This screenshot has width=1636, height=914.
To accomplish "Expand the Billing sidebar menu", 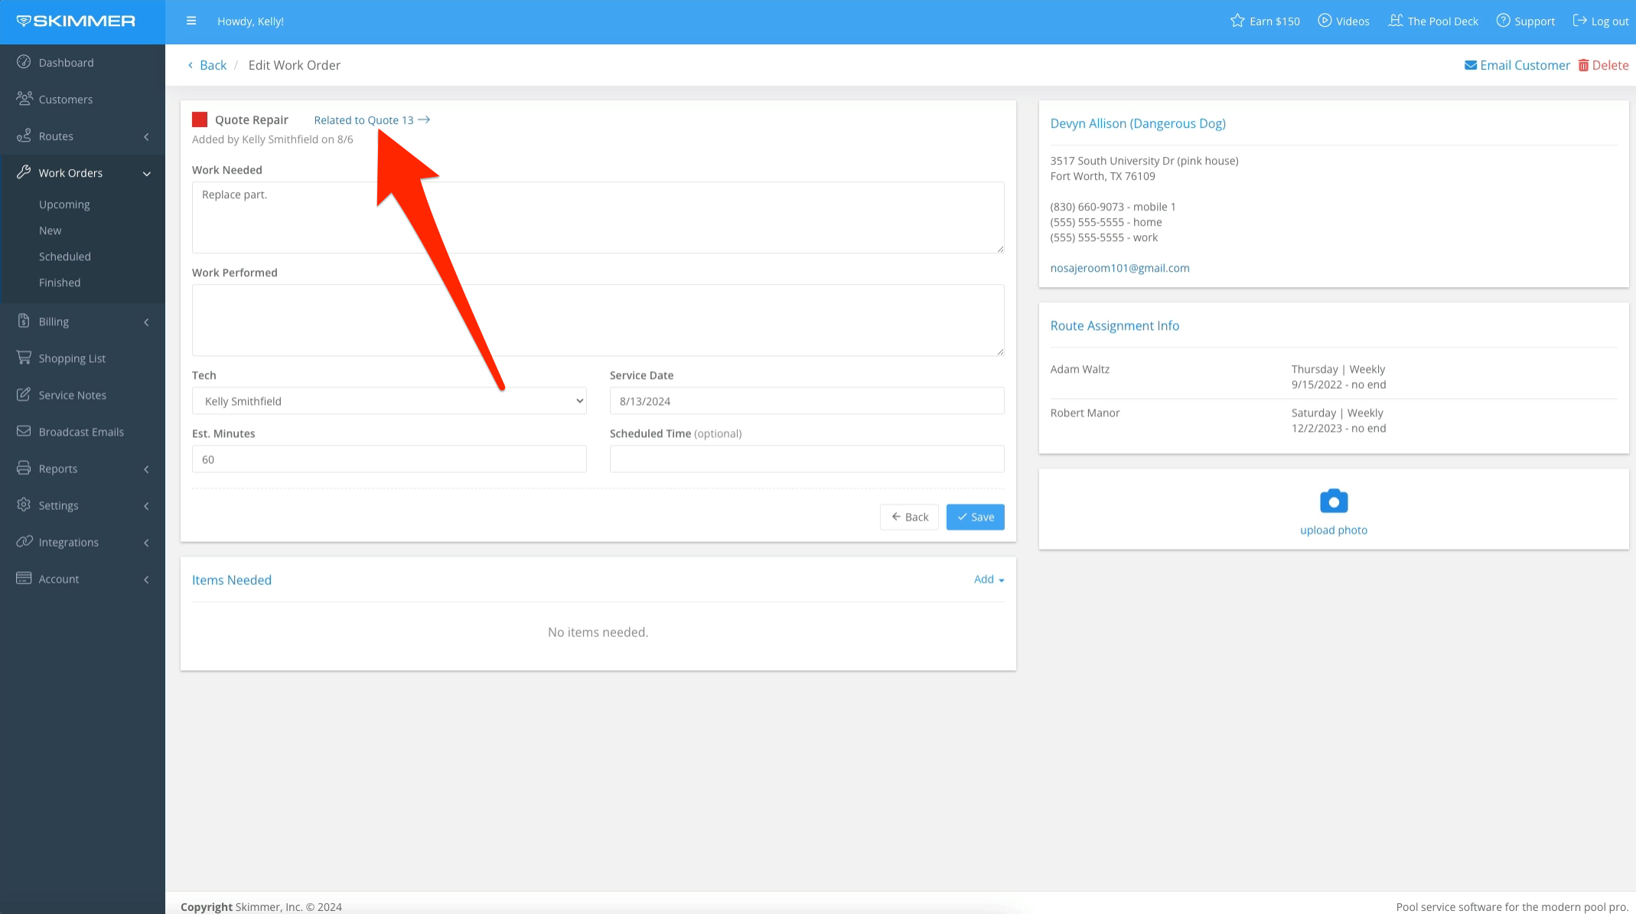I will point(82,322).
